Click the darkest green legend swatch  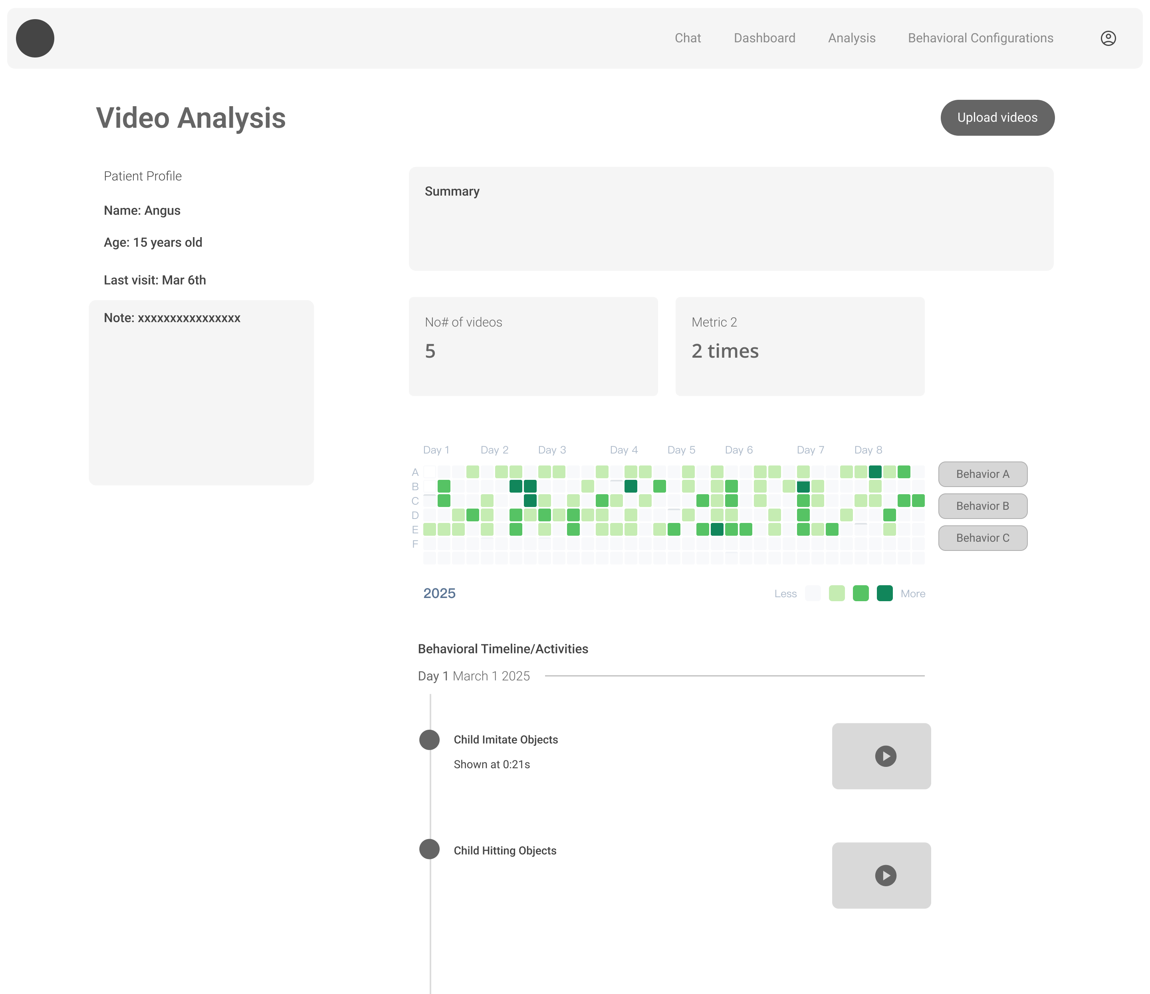[x=884, y=593]
